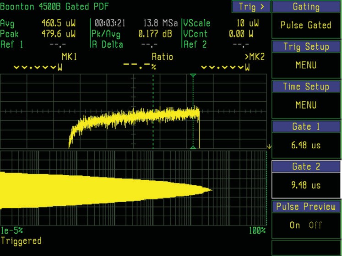Open the Trig > menu button
342x256 pixels.
[x=251, y=6]
